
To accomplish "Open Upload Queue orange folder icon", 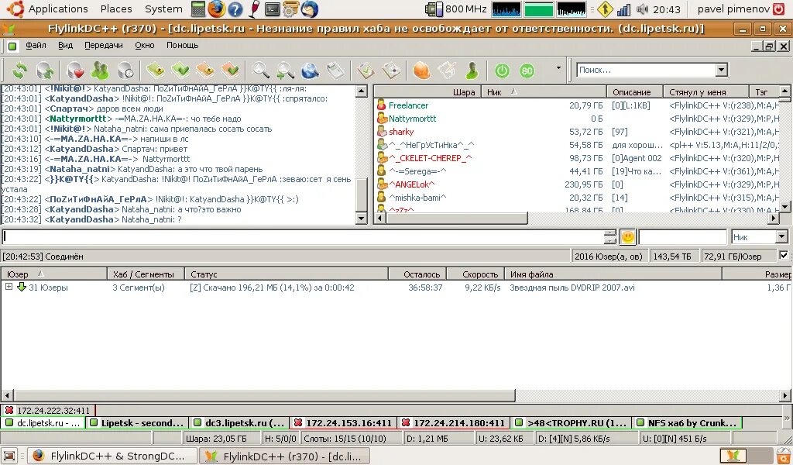I will (x=205, y=71).
